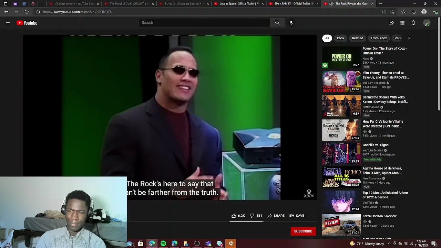Go back with the browser back arrow
The width and height of the screenshot is (441, 248).
tap(6, 12)
